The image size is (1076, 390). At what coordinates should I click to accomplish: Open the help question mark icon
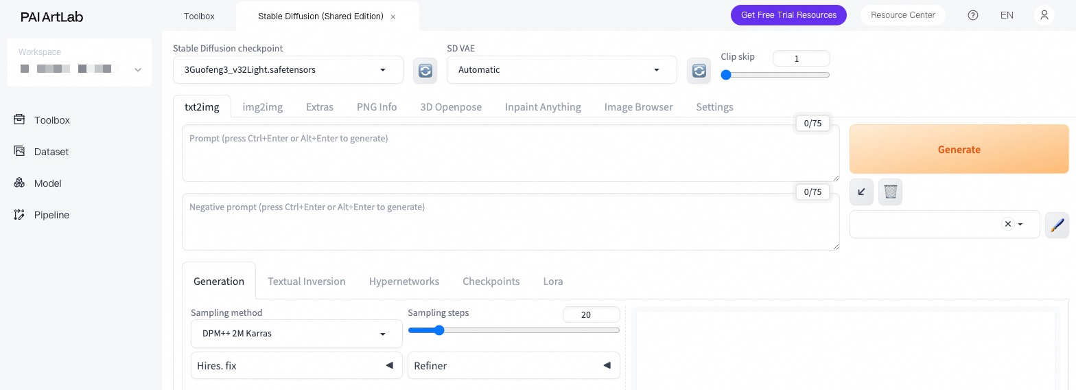pos(972,15)
